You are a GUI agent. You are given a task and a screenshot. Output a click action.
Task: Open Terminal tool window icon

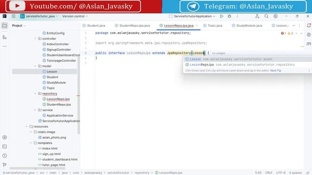click(x=4, y=146)
